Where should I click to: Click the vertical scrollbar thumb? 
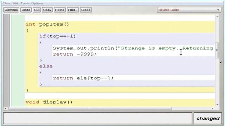coord(217,50)
